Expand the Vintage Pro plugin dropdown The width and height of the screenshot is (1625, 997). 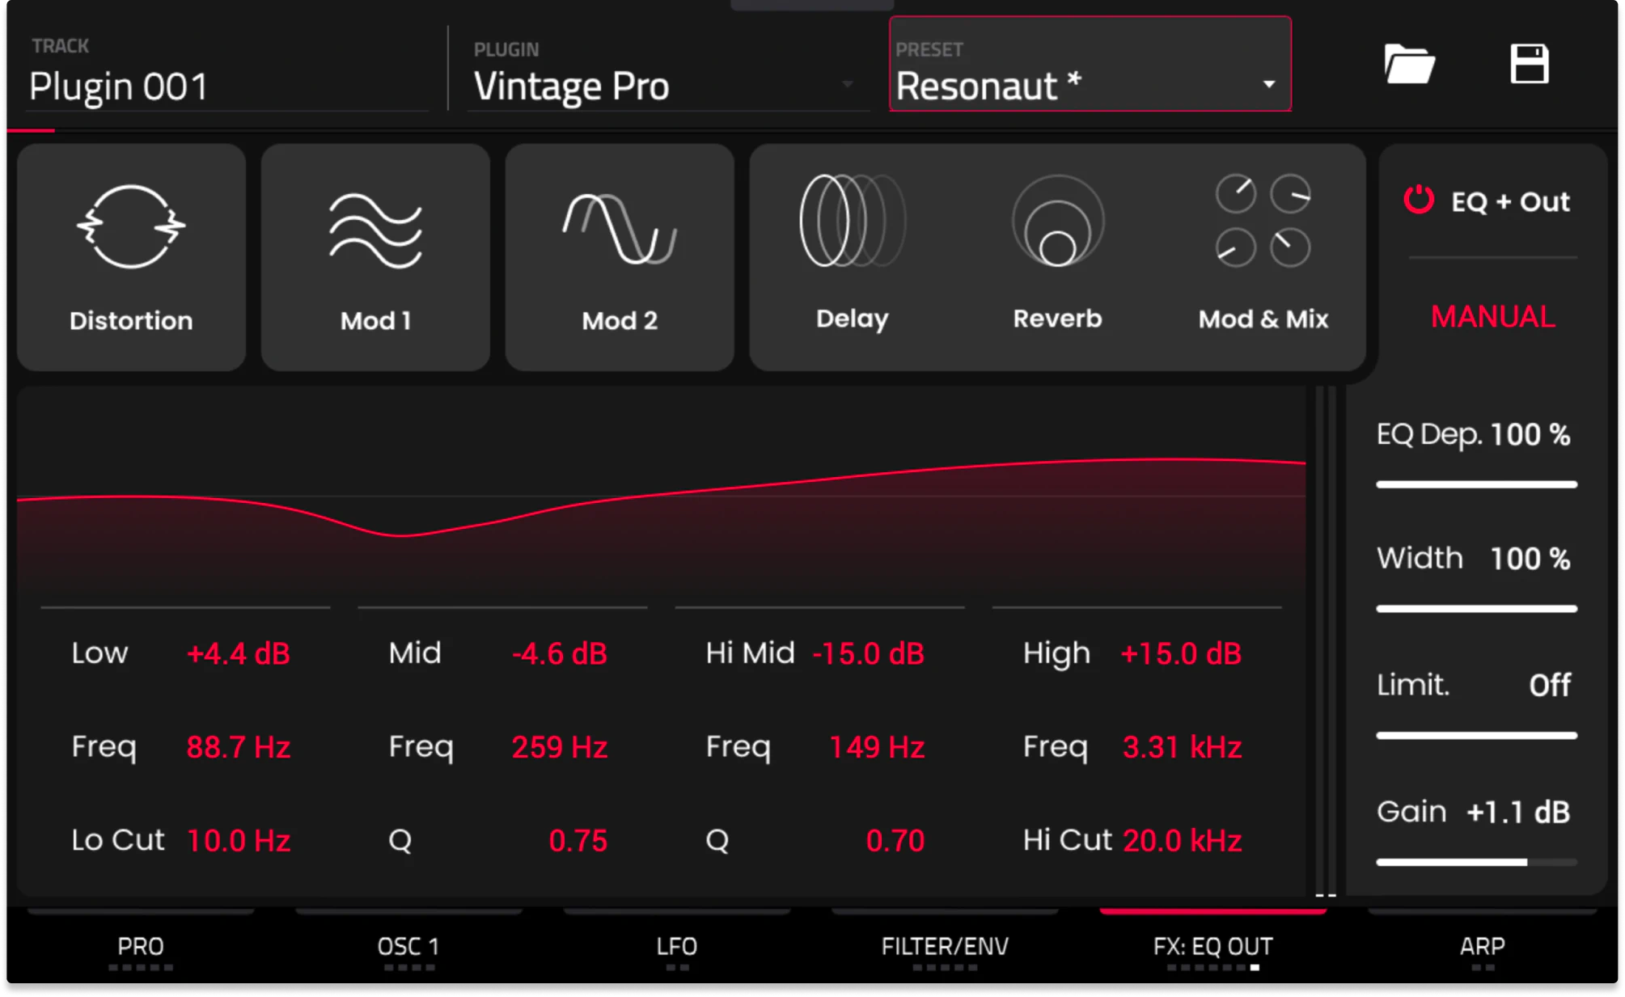tap(847, 84)
